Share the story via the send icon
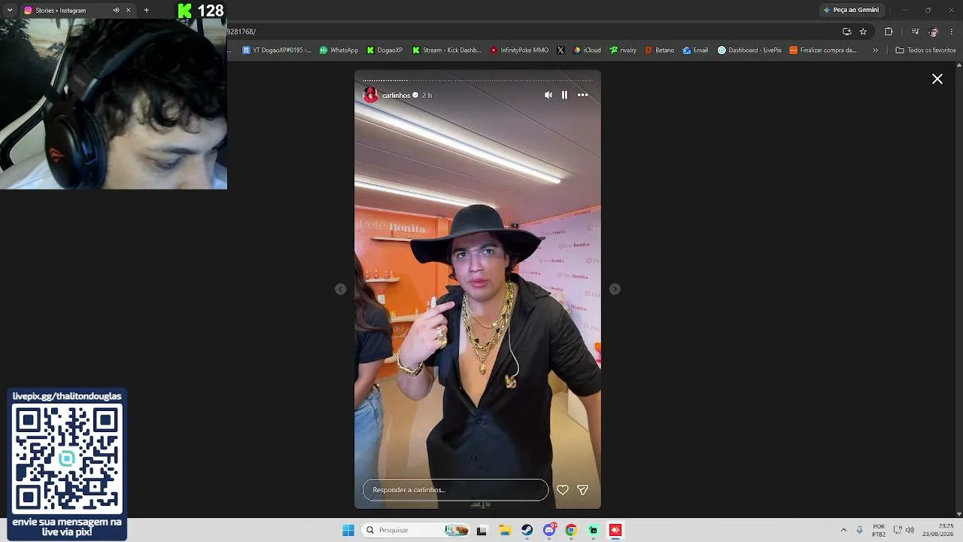 (x=582, y=490)
